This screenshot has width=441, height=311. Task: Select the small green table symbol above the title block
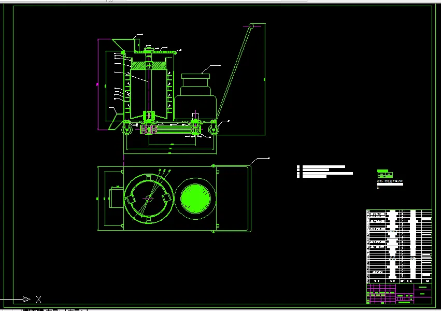(385, 174)
